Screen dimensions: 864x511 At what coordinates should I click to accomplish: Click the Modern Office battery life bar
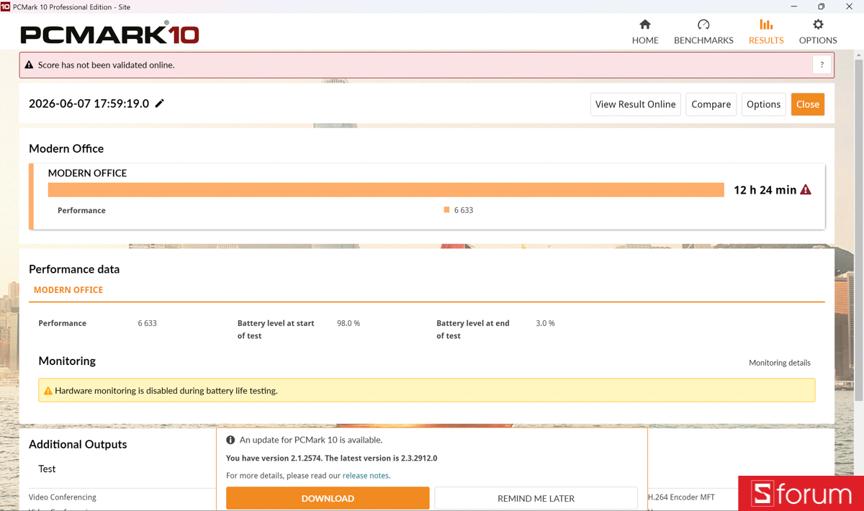386,189
